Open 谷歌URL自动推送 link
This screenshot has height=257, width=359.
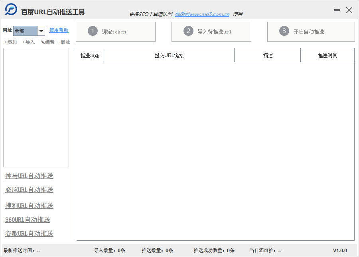pyautogui.click(x=29, y=233)
